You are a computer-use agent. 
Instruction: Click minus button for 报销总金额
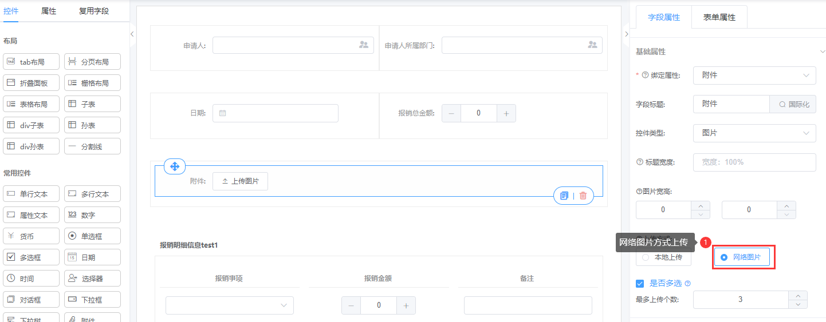(451, 113)
